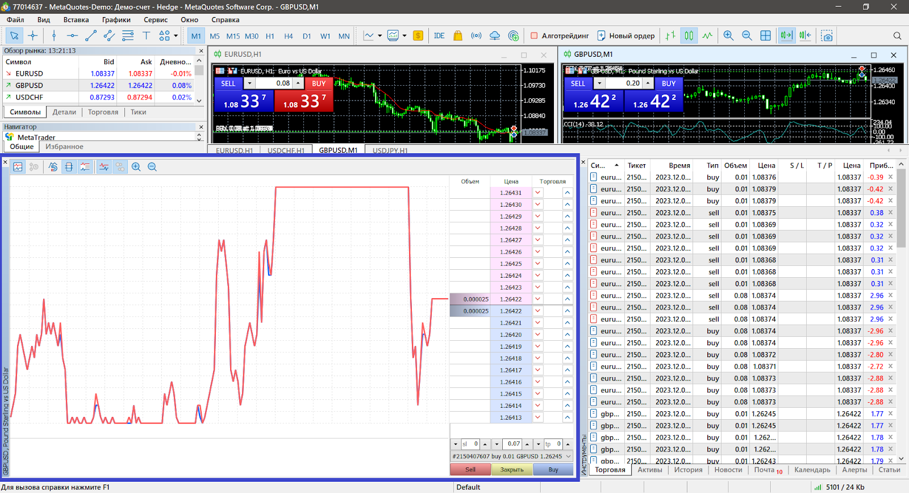Click the search magnifier in toolbar
The width and height of the screenshot is (909, 493).
(897, 36)
